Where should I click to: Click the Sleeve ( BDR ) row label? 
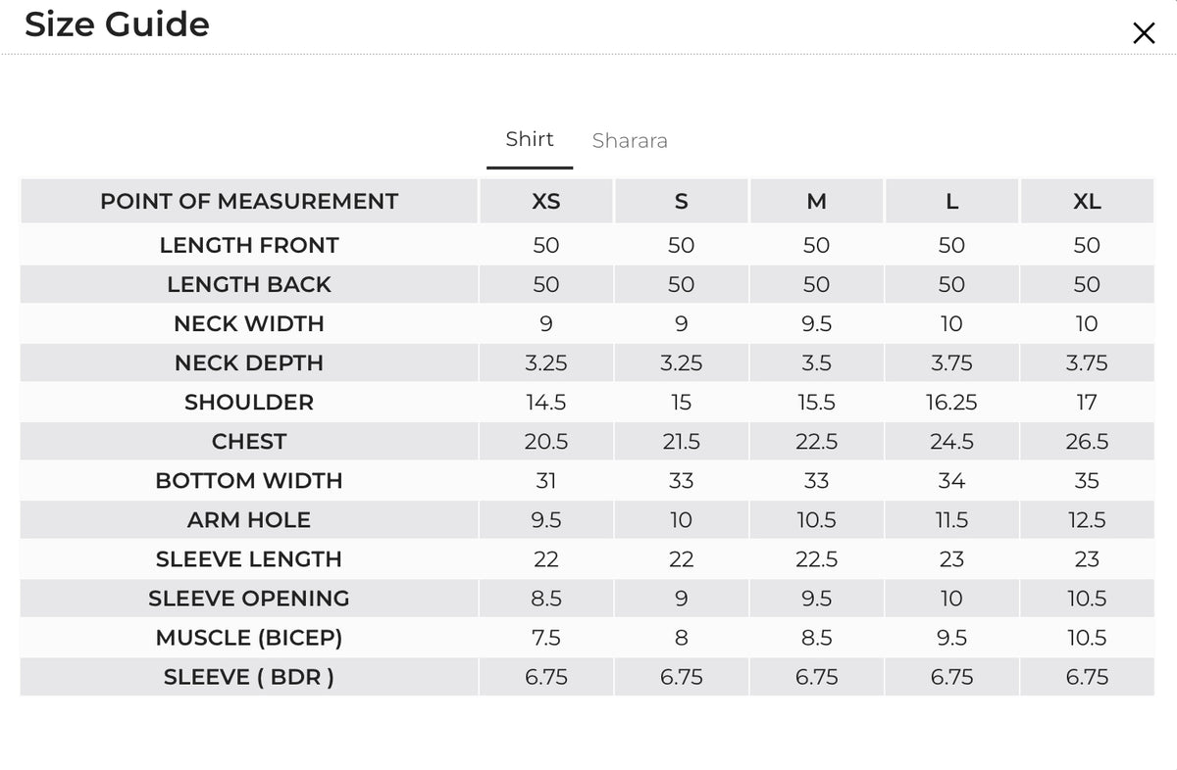tap(249, 676)
